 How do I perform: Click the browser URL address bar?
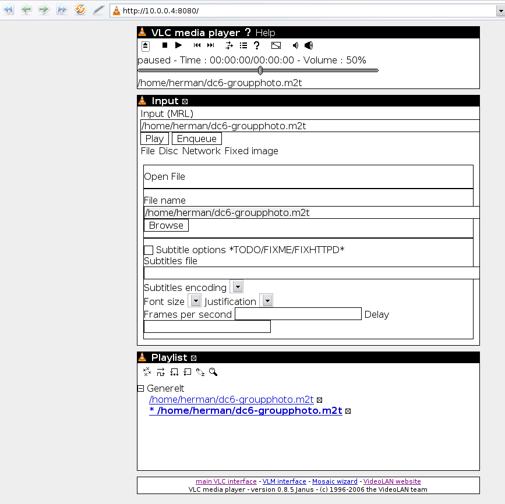click(303, 10)
